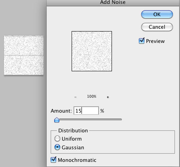Cancel the Add Noise dialog
This screenshot has width=180, height=167.
(157, 27)
